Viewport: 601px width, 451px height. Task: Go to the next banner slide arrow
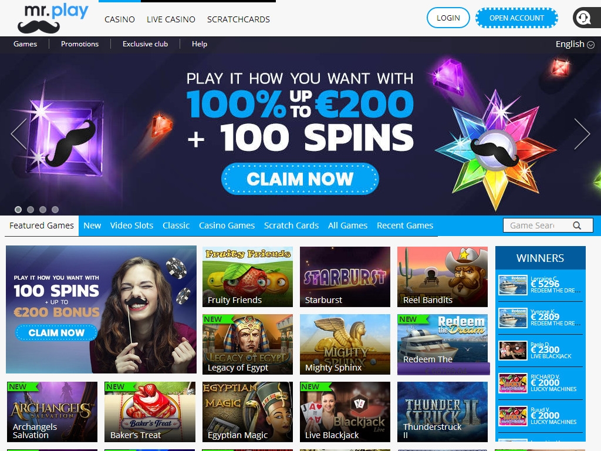[x=582, y=133]
